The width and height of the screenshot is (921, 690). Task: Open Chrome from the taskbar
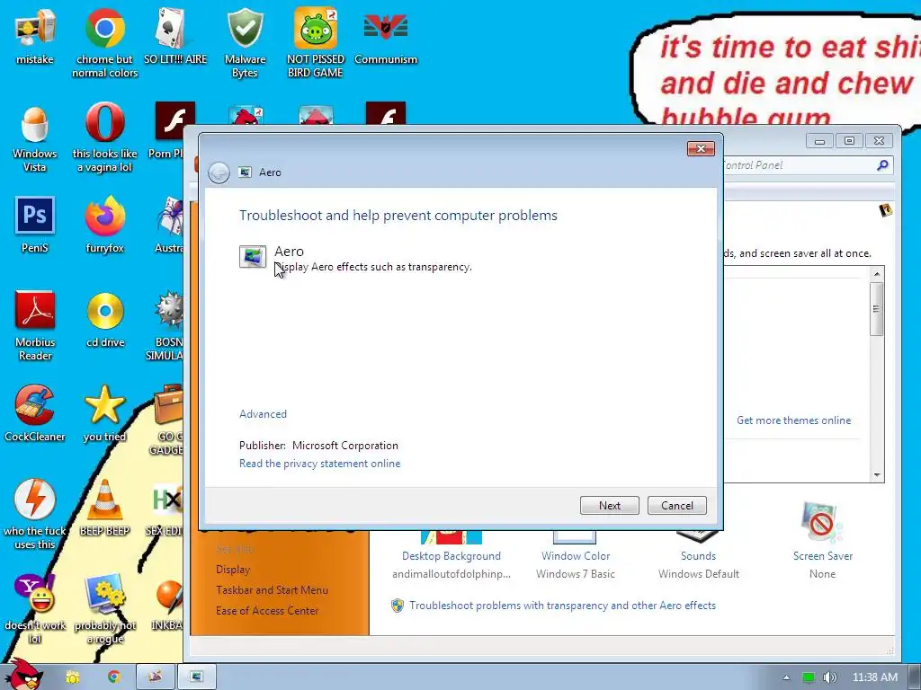114,677
